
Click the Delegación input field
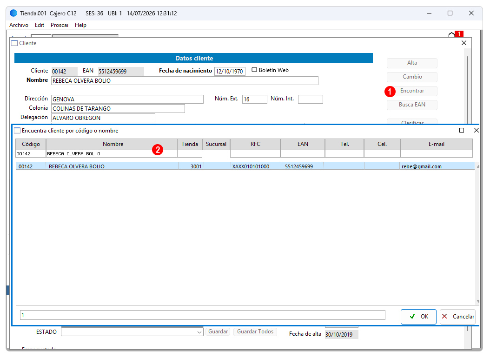[103, 118]
